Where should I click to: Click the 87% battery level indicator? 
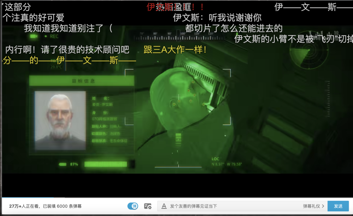74,164
